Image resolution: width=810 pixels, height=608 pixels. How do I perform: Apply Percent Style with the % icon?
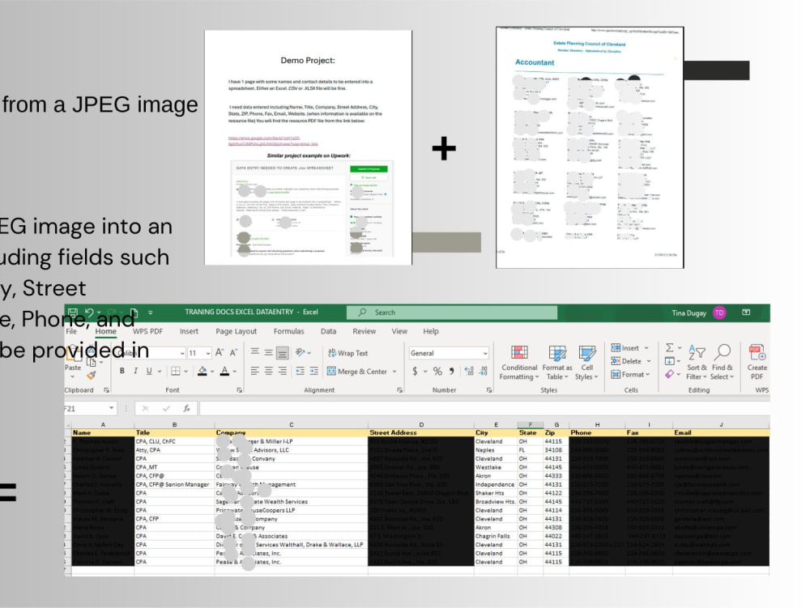pyautogui.click(x=437, y=371)
